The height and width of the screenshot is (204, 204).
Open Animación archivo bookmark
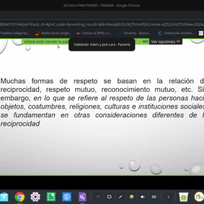pos(176,33)
